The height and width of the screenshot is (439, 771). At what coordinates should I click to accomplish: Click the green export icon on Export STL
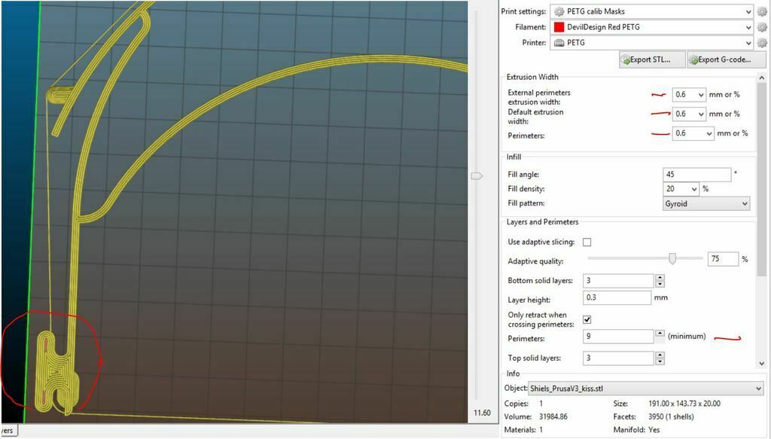click(626, 59)
